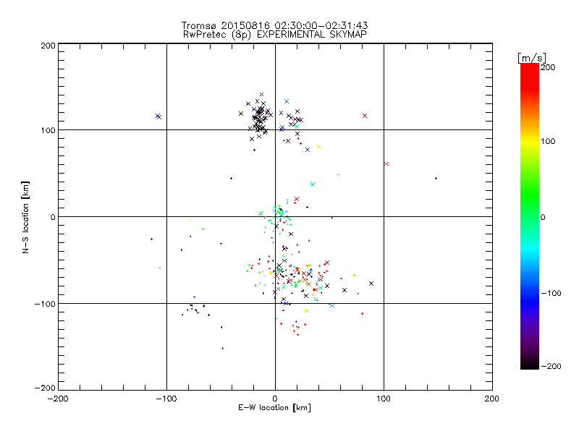Click the cyan X marker near E-W 35, N-S 37
The image size is (579, 434).
coord(313,184)
